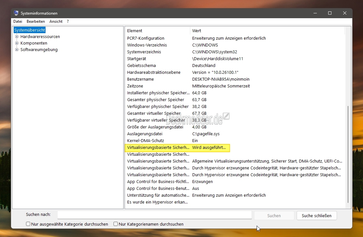Enable 'Nur Kategorienamen durchsuchen' checkbox
Viewport: 363px width, 237px height.
(116, 224)
